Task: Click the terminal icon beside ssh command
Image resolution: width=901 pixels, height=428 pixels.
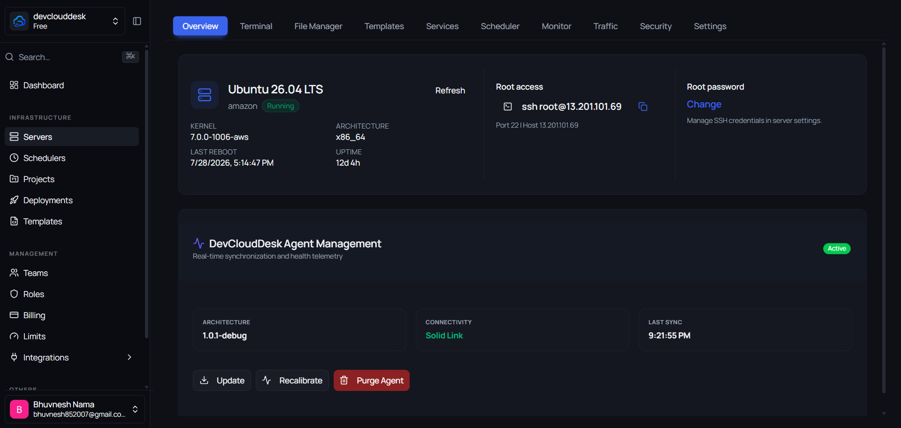Action: pyautogui.click(x=508, y=107)
